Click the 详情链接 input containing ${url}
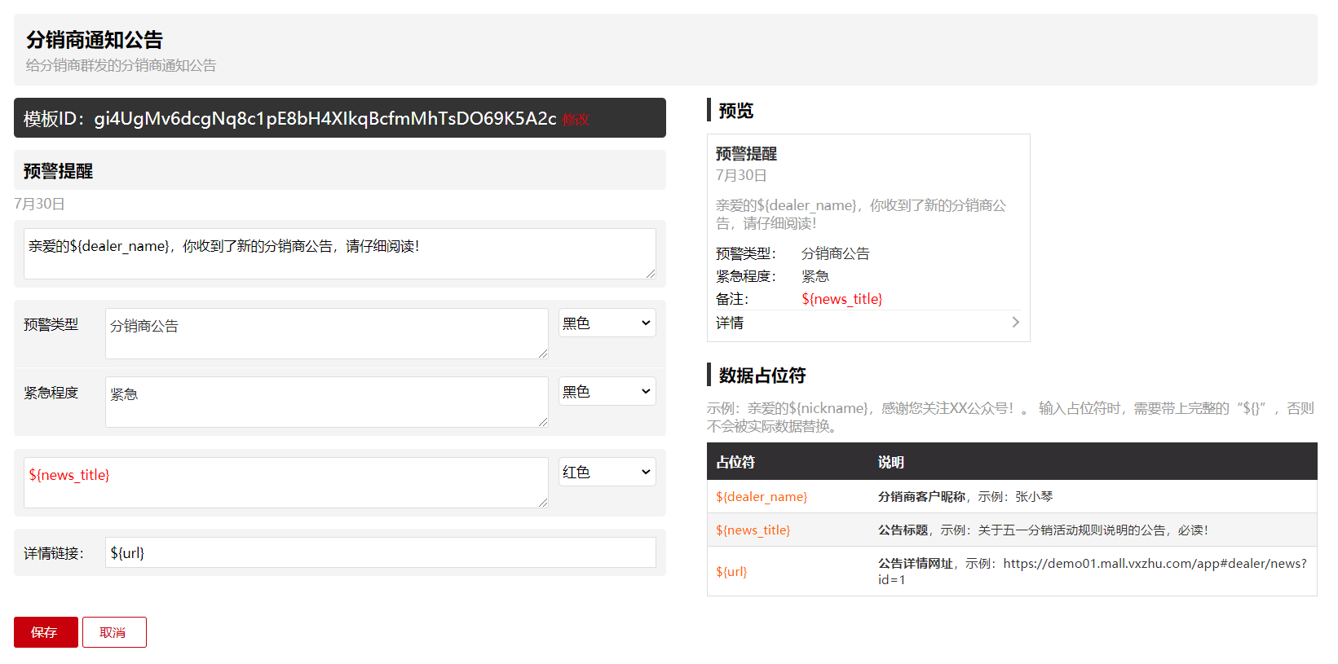Screen dimensions: 1338x664 (x=380, y=553)
